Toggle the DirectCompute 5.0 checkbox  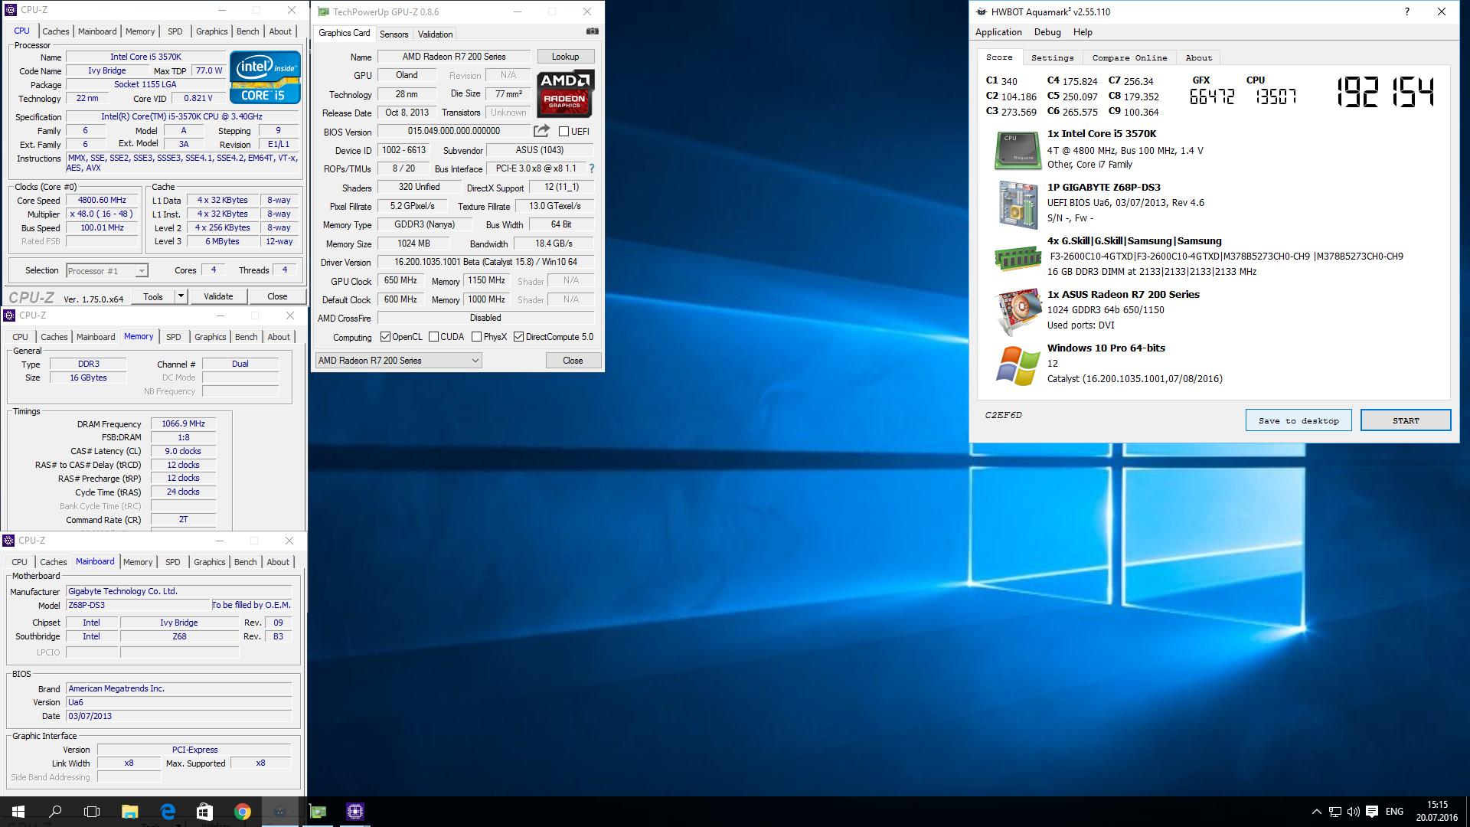[x=518, y=337]
